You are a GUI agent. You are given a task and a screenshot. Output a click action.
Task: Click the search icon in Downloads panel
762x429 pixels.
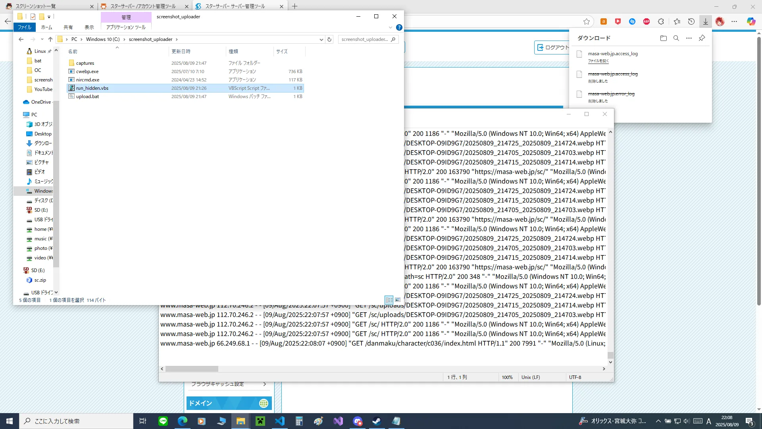click(x=676, y=38)
